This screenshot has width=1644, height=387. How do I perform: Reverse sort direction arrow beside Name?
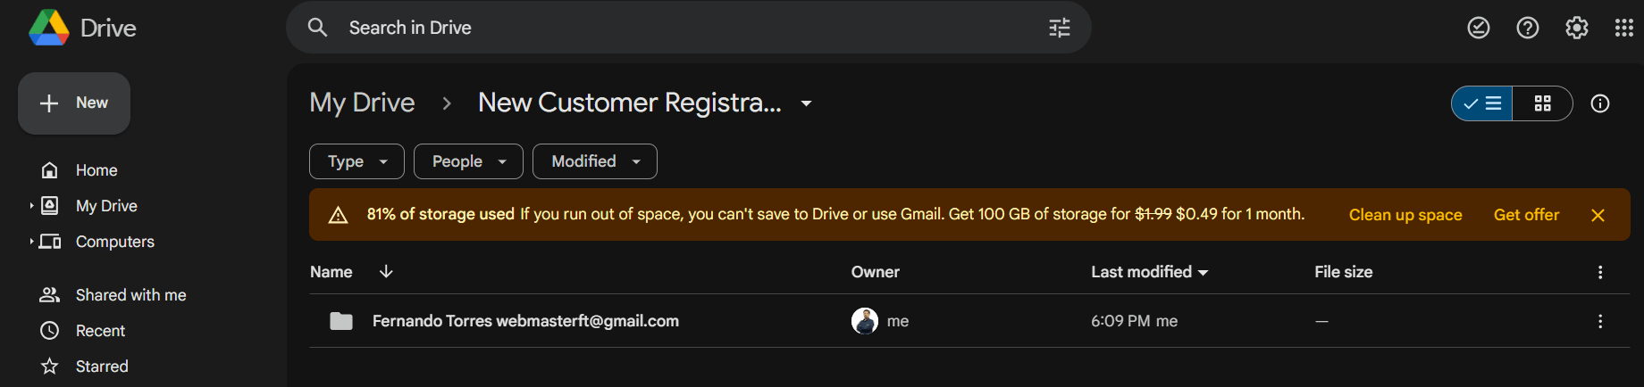coord(386,271)
